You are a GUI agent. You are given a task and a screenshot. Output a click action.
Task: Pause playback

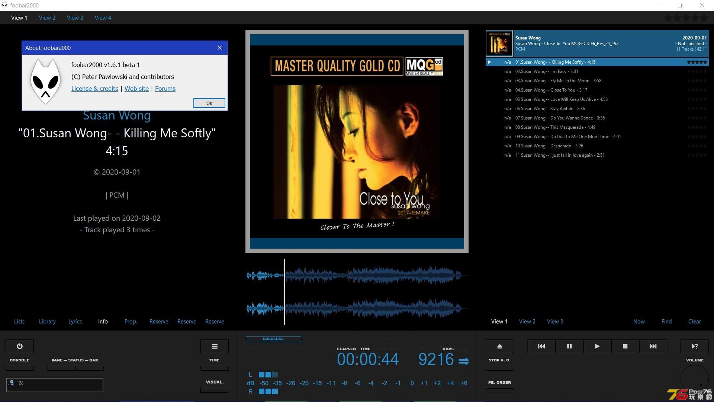pos(569,346)
